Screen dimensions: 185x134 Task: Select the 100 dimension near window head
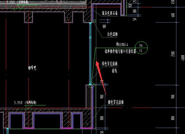pyautogui.click(x=104, y=26)
